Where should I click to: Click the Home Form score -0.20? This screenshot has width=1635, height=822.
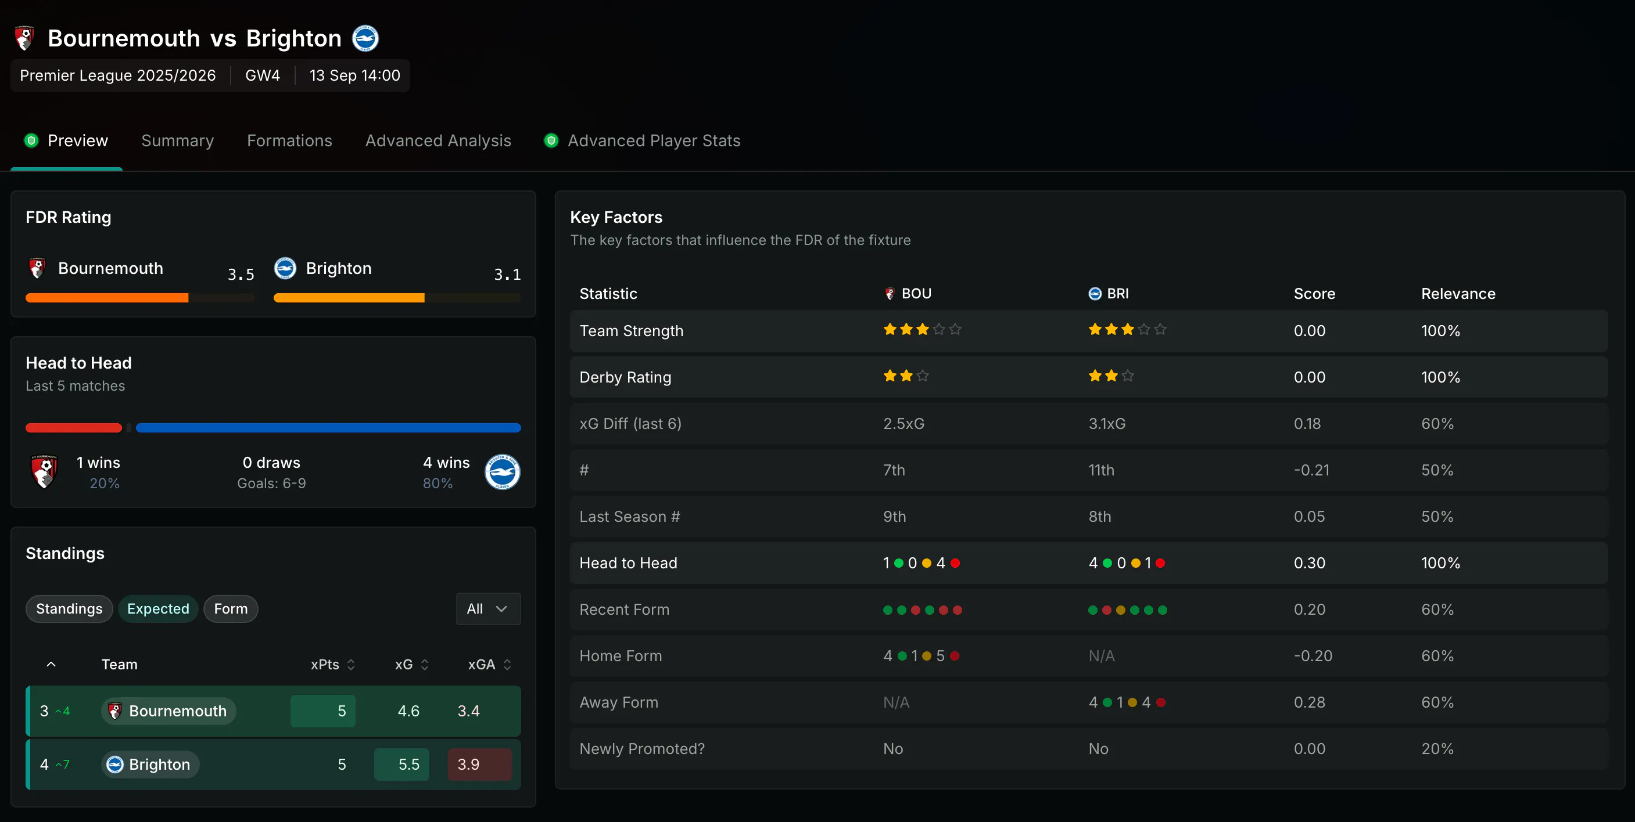point(1313,656)
